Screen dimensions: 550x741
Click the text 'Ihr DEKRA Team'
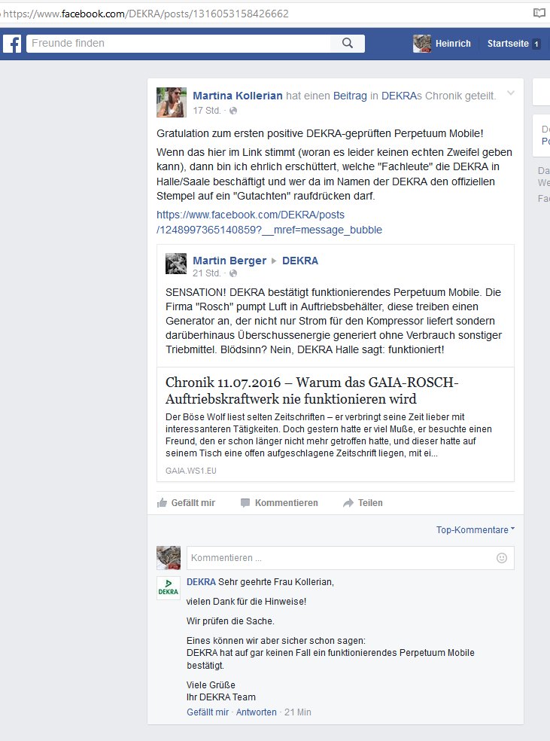[x=221, y=697]
